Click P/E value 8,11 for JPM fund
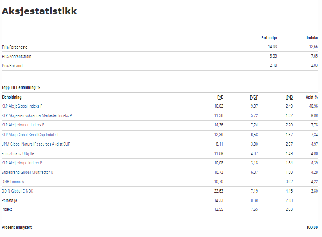The image size is (322, 237). (x=220, y=144)
